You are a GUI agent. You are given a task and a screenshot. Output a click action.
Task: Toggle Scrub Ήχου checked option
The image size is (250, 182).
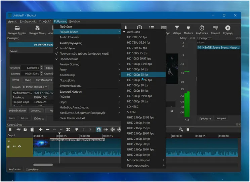87,48
